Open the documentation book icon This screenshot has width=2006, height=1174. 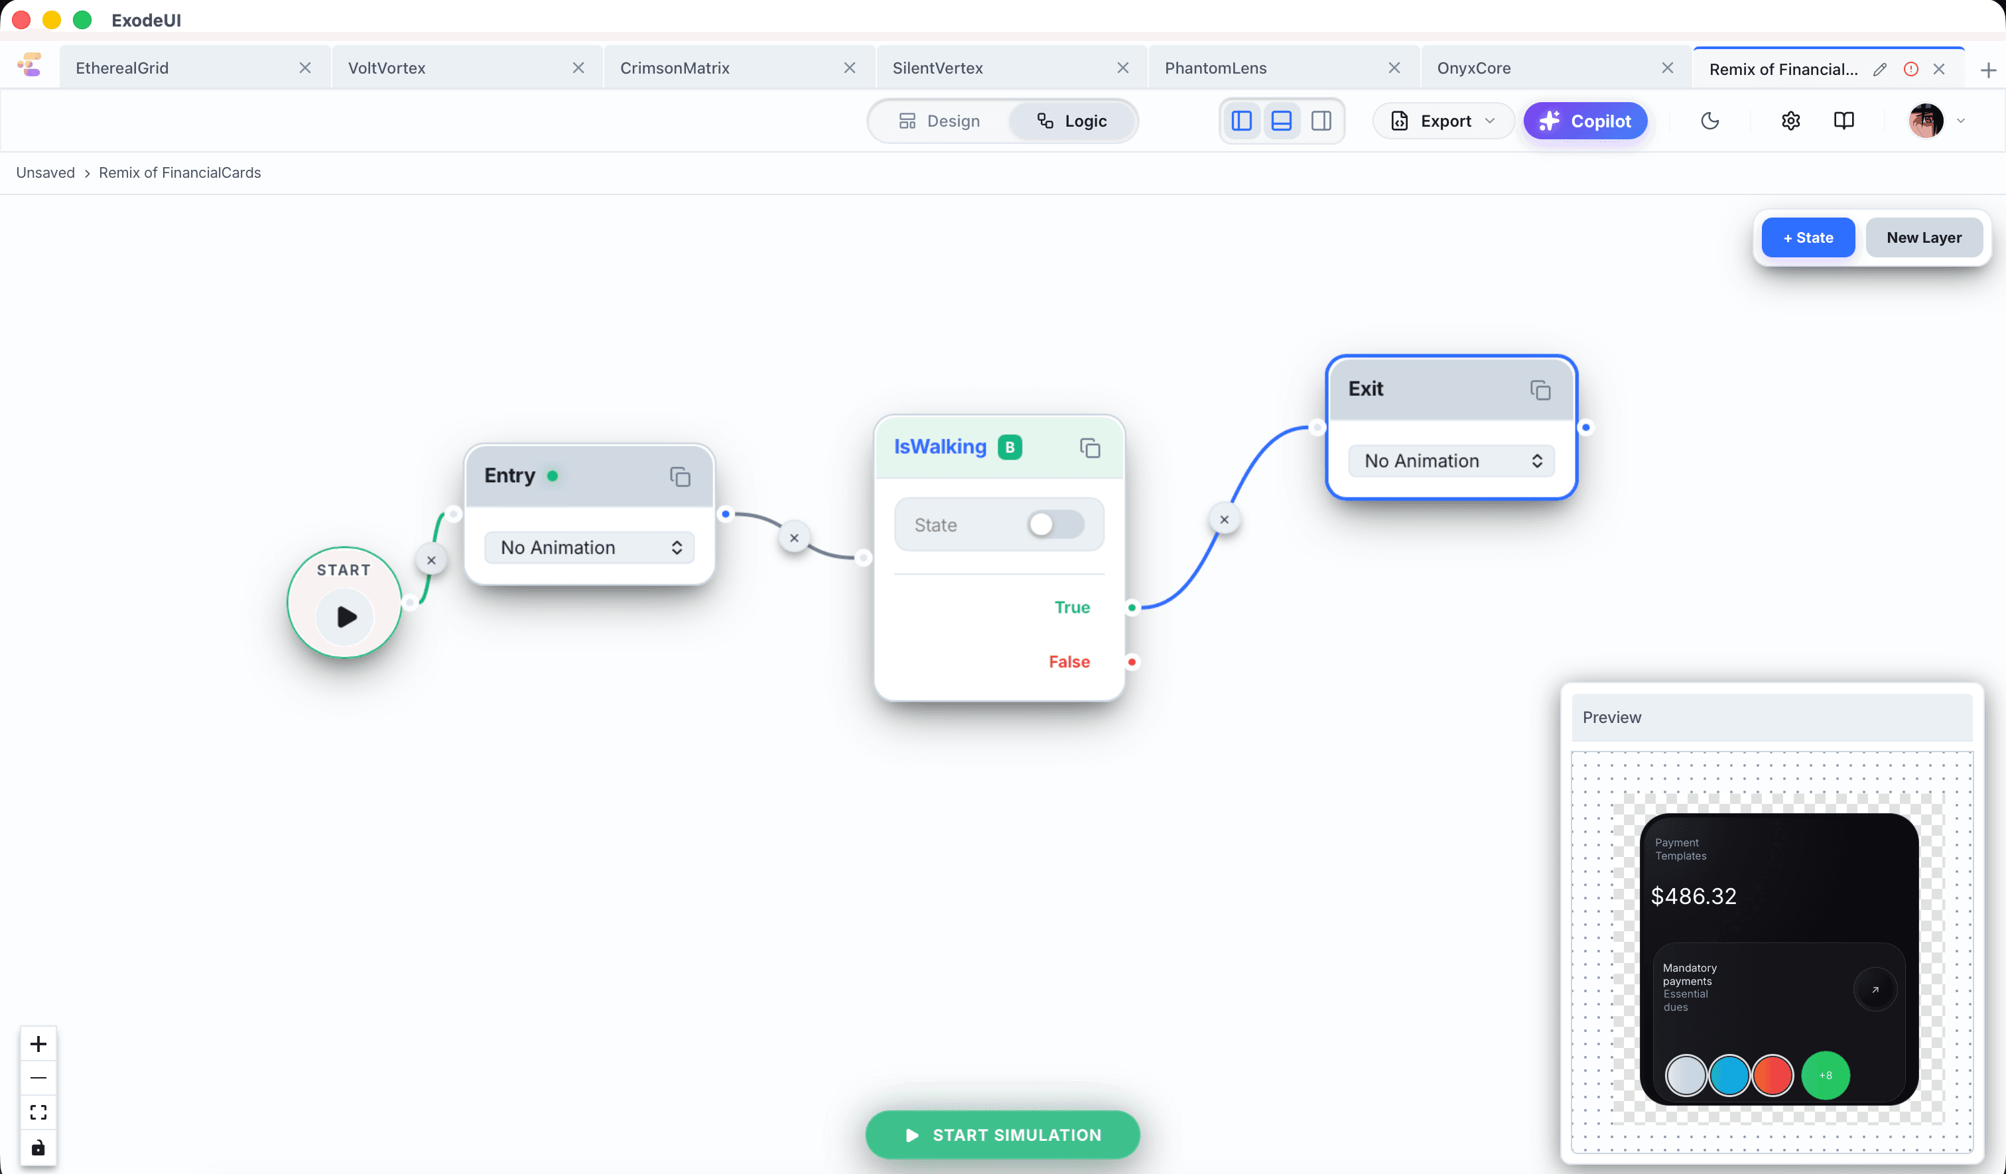click(1844, 121)
